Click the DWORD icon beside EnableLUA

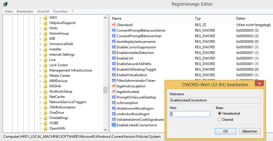coord(114,58)
